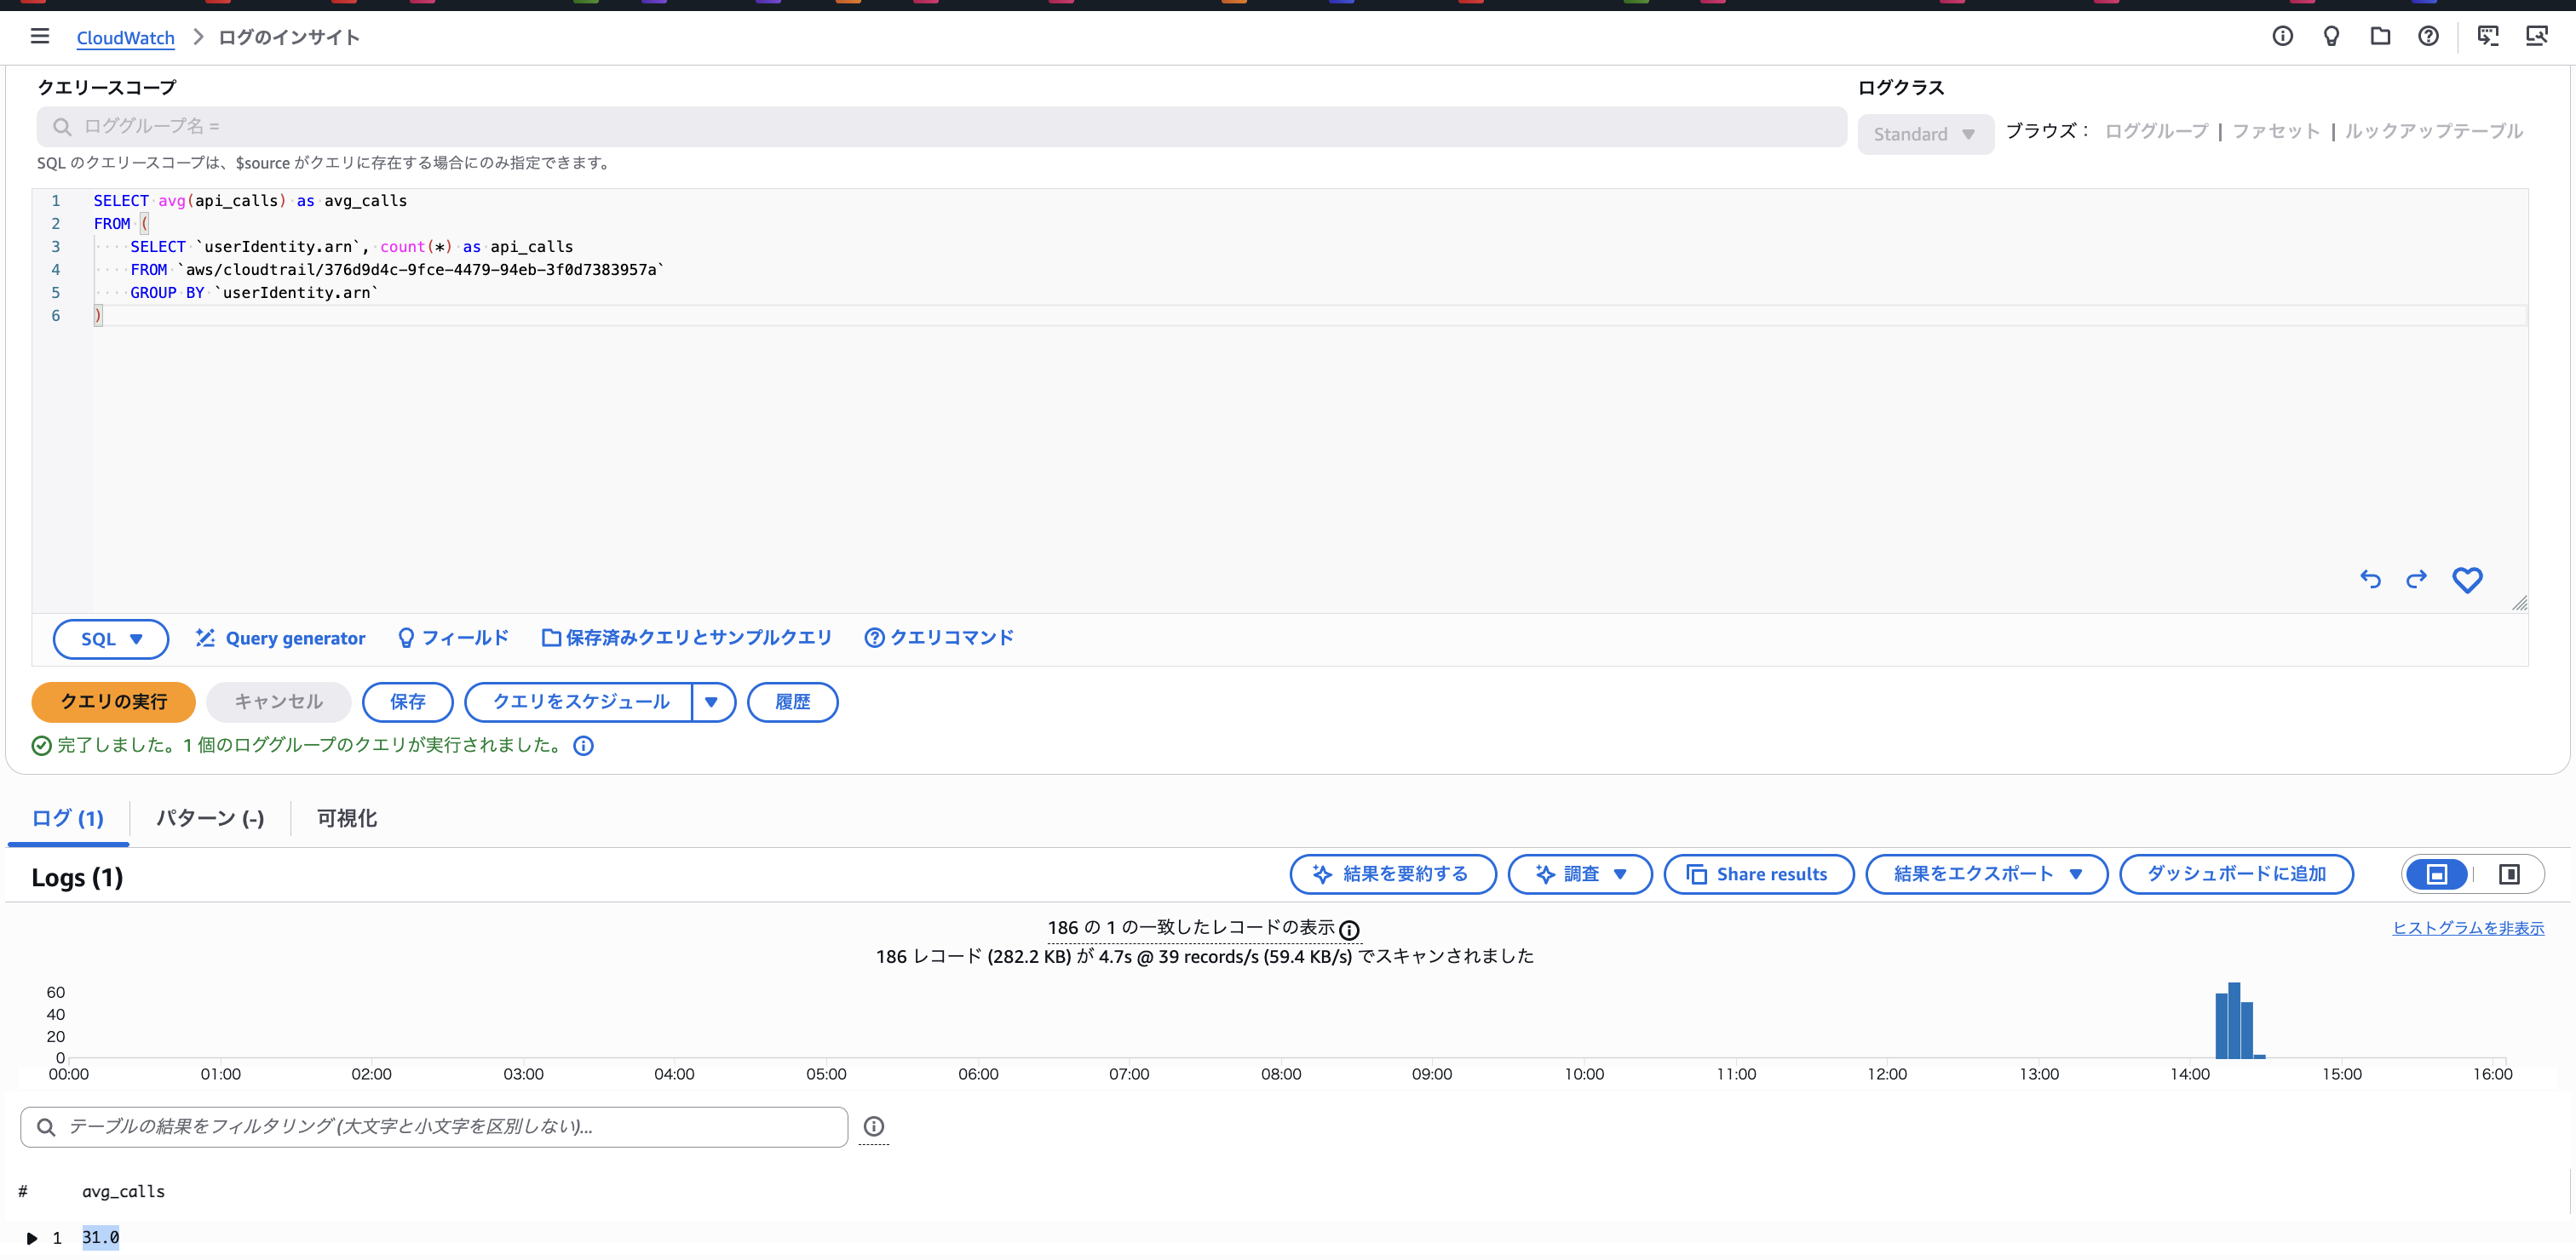Redo the query edit

click(2416, 580)
